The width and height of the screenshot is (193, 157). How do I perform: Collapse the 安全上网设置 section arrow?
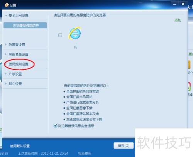[x=6, y=16]
